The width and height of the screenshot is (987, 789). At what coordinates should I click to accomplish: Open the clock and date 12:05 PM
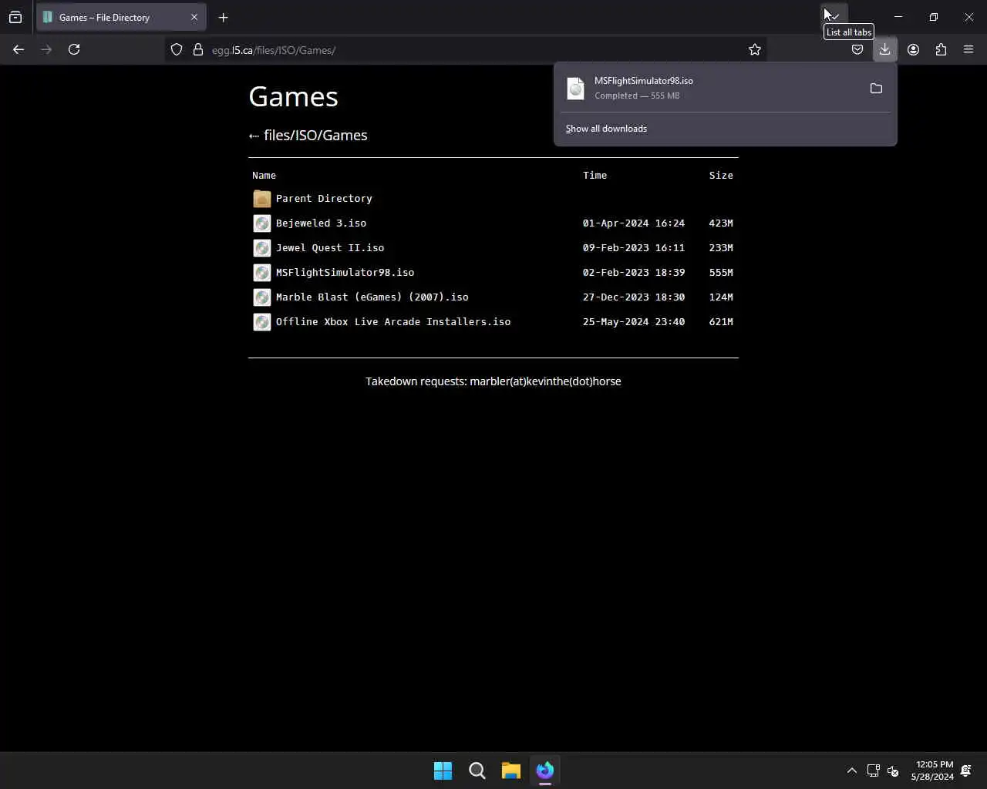932,771
